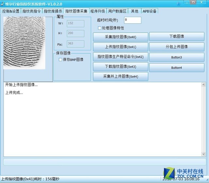
Task: Click the 采集并上传图像(0x44) button
Action: tap(121, 77)
